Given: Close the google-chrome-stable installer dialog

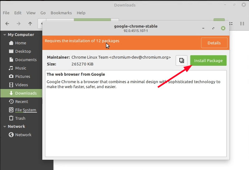Looking at the screenshot, I should click(223, 28).
